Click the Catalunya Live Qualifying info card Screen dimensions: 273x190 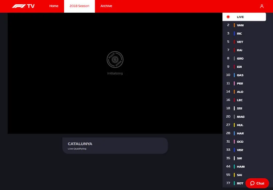coord(115,146)
